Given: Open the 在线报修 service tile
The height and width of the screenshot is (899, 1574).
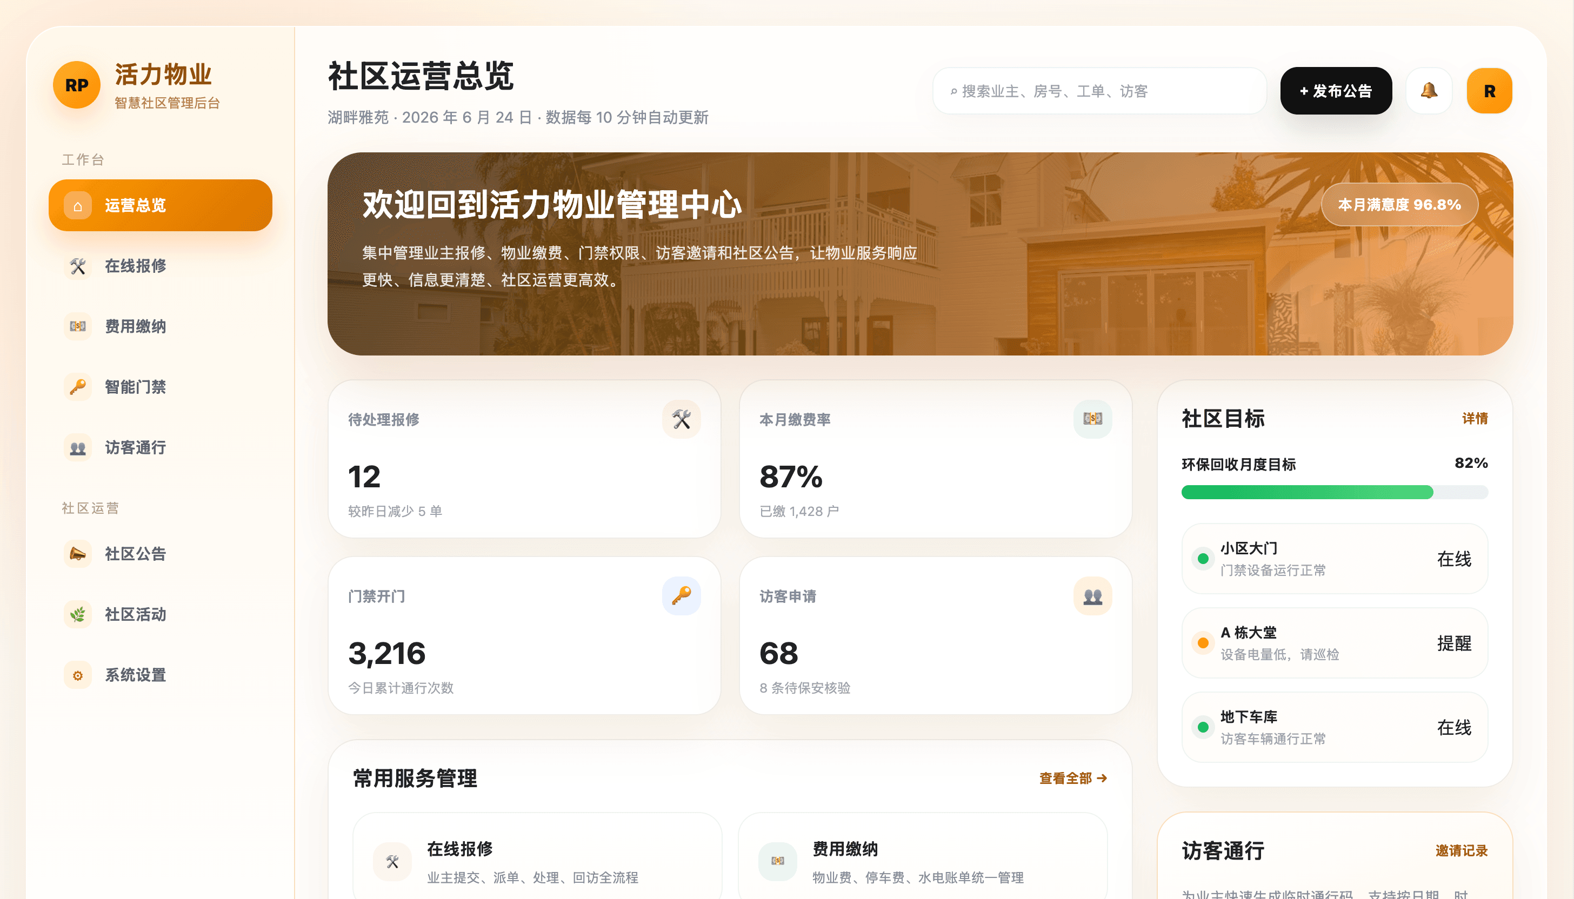Looking at the screenshot, I should tap(537, 856).
